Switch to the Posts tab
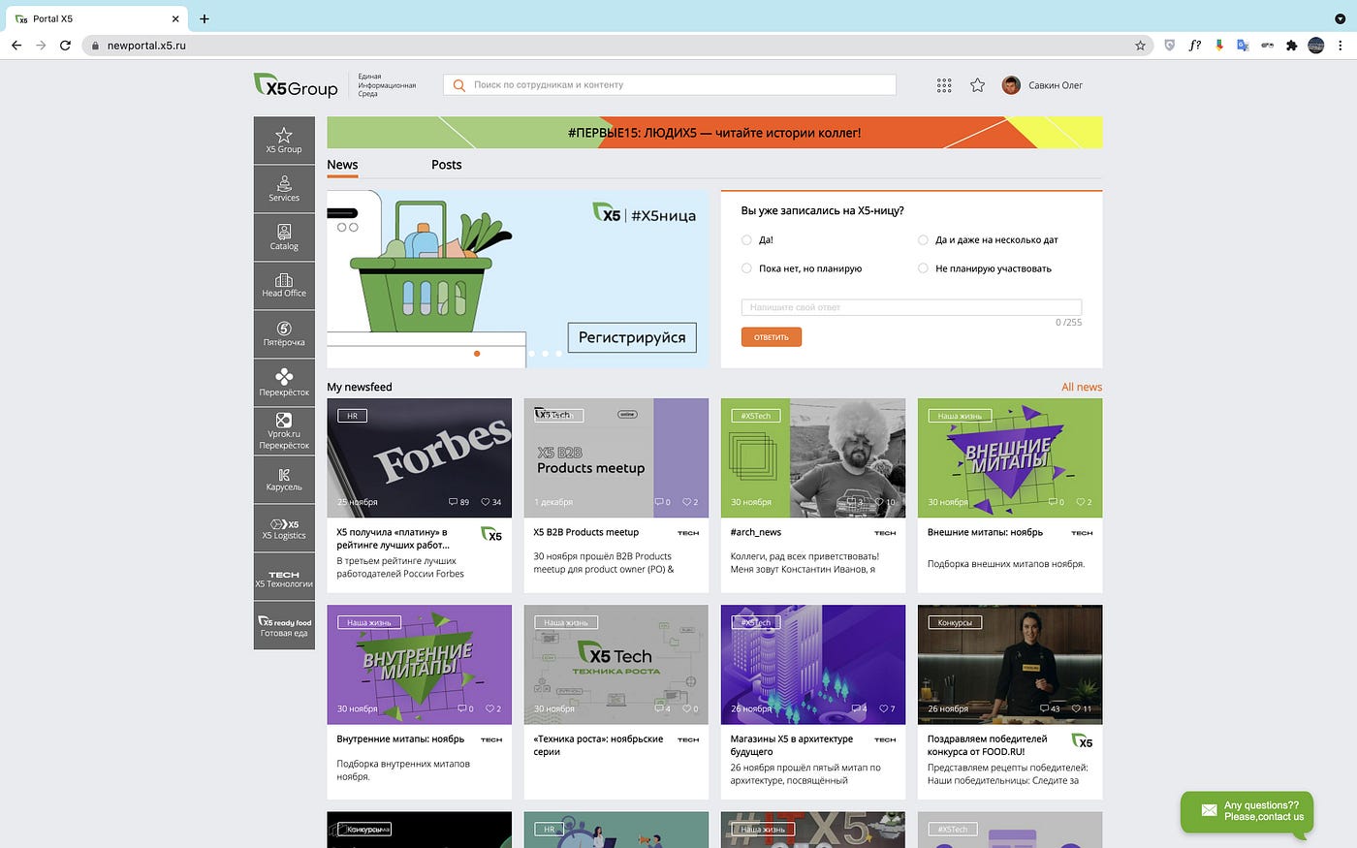This screenshot has width=1357, height=848. point(447,165)
